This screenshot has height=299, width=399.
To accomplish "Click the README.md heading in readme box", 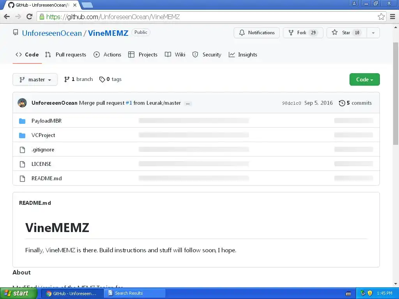I will 35,203.
